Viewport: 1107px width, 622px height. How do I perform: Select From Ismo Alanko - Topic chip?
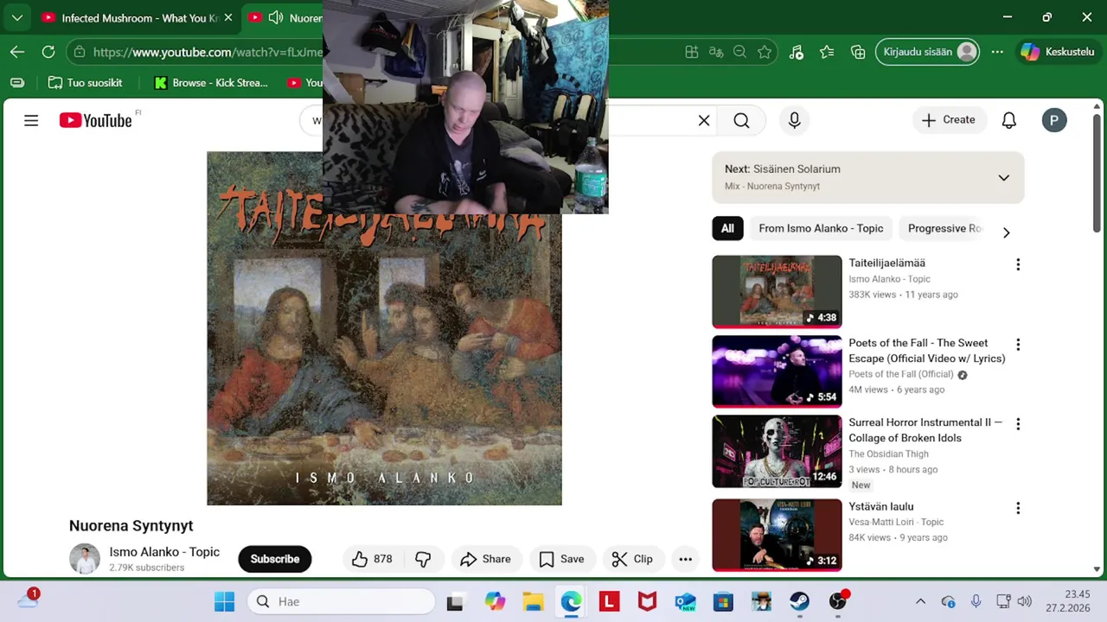(x=821, y=228)
